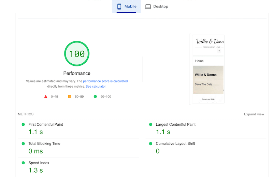Expand view of the metrics section

click(254, 114)
